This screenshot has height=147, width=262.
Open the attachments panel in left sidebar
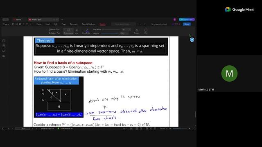[4, 56]
